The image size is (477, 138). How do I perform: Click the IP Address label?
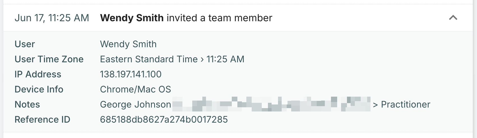(x=38, y=74)
